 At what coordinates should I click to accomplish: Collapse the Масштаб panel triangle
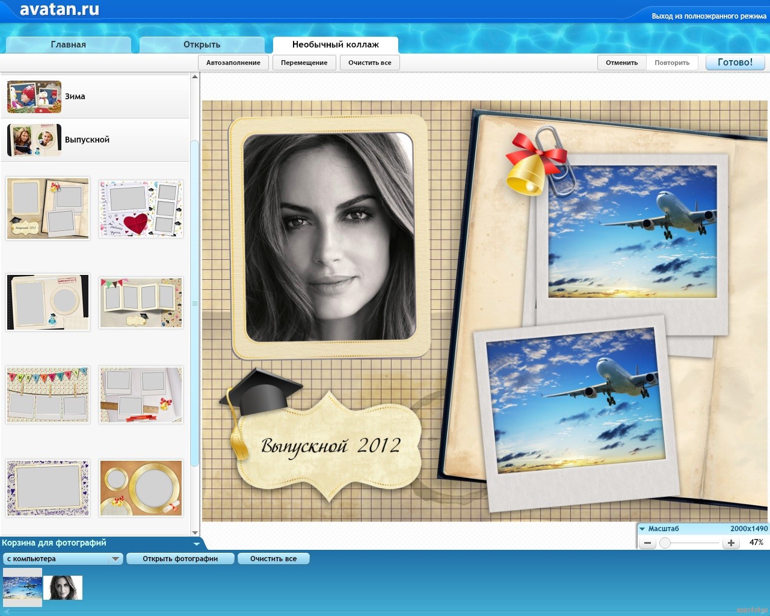click(642, 529)
